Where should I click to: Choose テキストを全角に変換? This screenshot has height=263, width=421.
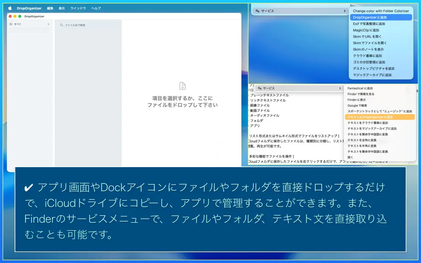[379, 140]
